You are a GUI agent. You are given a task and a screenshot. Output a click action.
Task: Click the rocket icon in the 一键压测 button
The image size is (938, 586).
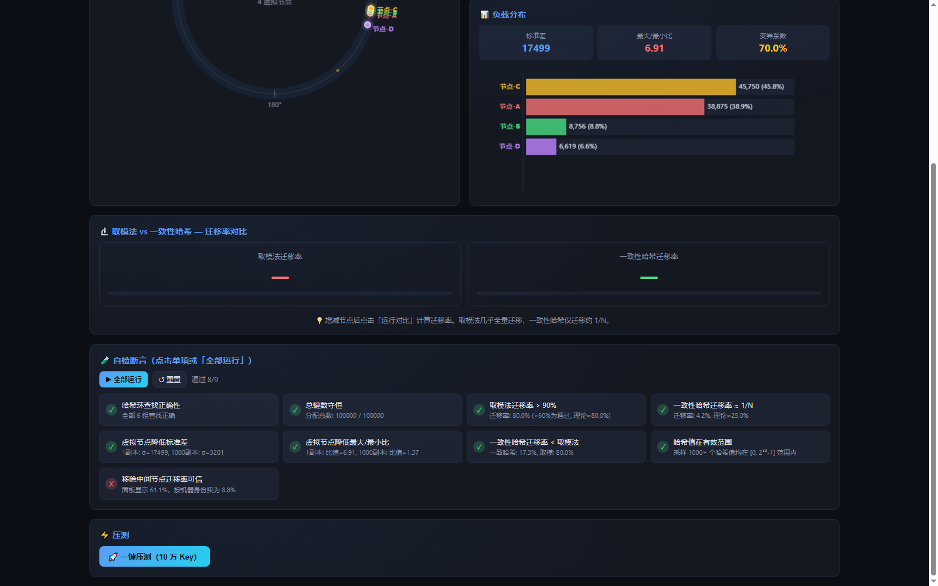click(x=113, y=557)
